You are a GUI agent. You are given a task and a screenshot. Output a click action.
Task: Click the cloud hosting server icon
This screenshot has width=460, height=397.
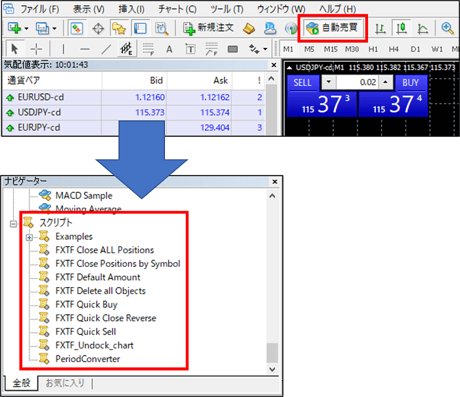(270, 28)
